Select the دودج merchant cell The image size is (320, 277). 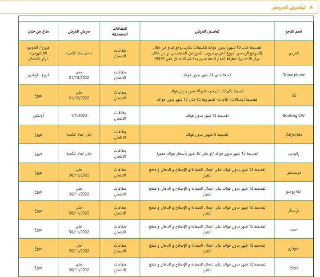point(294,267)
